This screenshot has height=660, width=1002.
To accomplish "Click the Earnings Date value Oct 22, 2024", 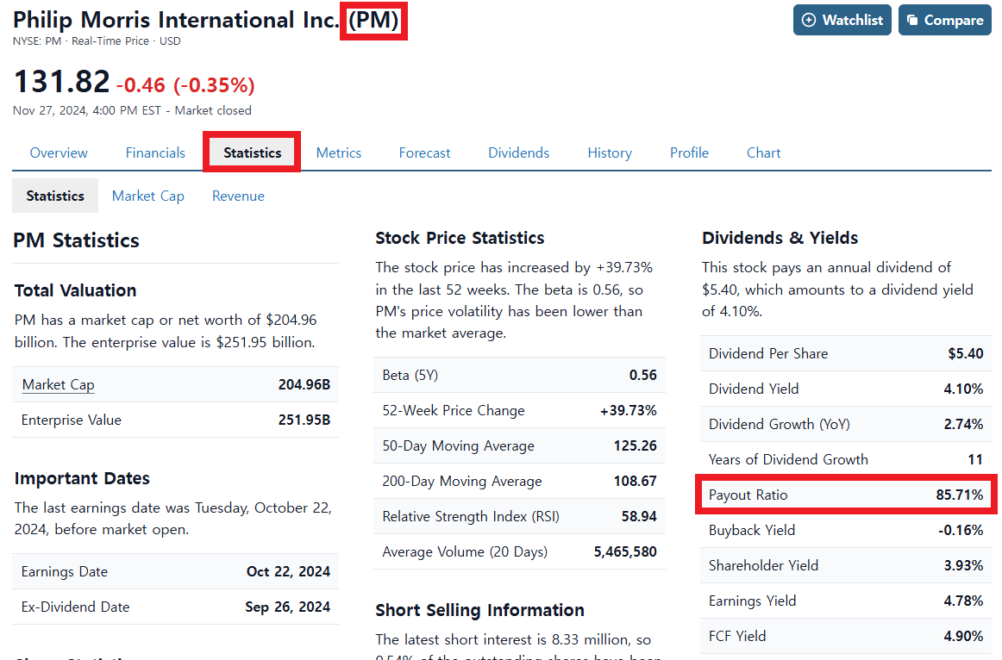I will coord(288,571).
